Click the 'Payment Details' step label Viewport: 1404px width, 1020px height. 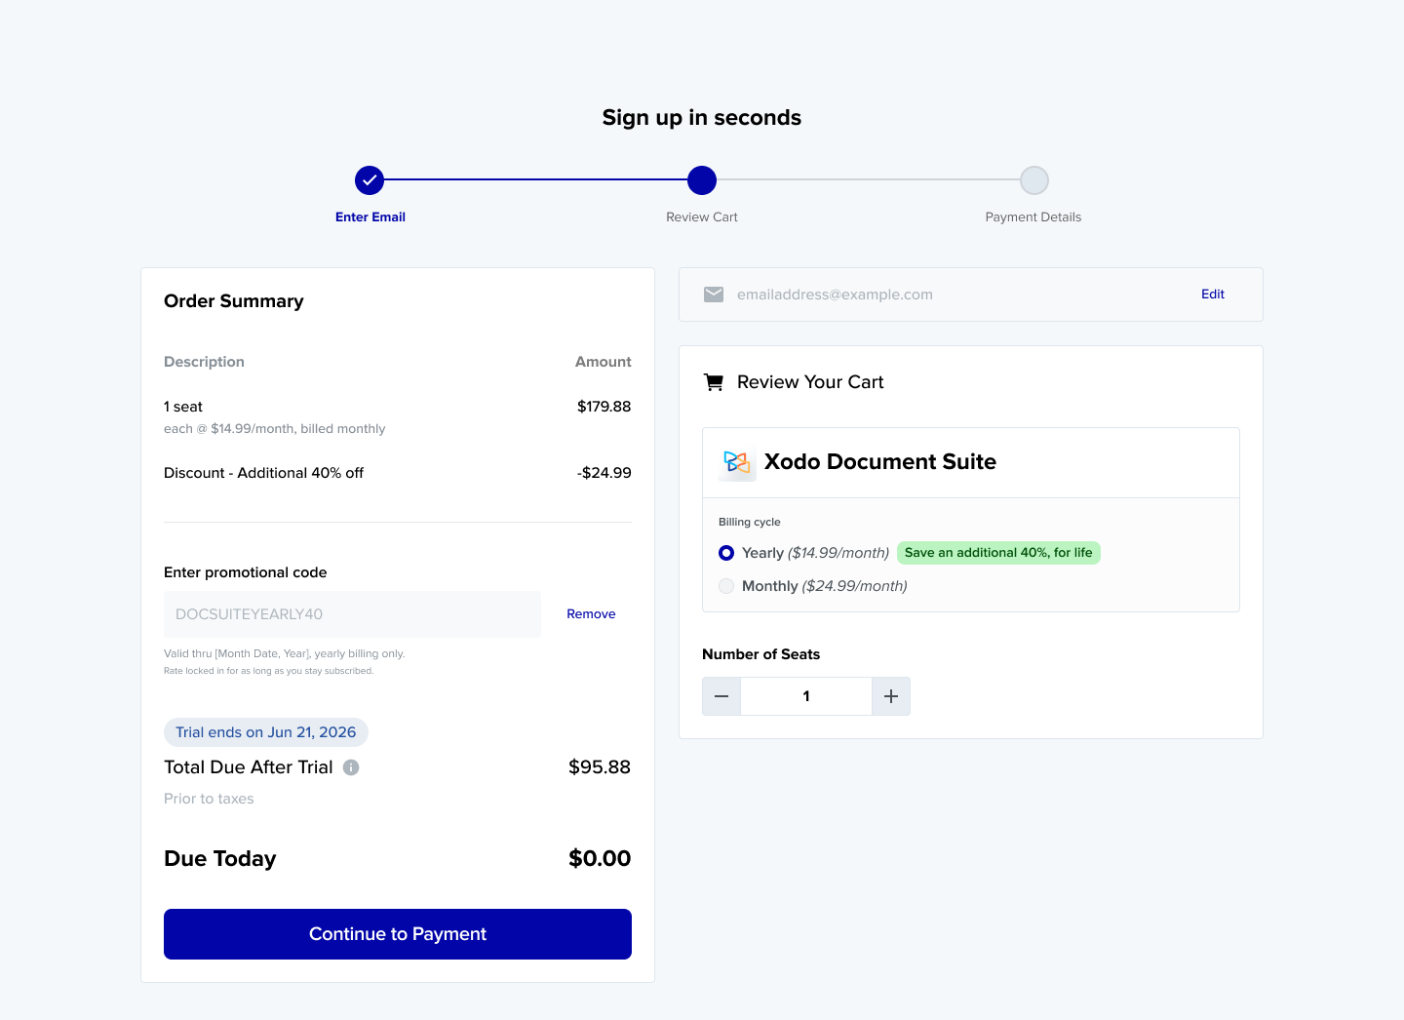point(1033,217)
